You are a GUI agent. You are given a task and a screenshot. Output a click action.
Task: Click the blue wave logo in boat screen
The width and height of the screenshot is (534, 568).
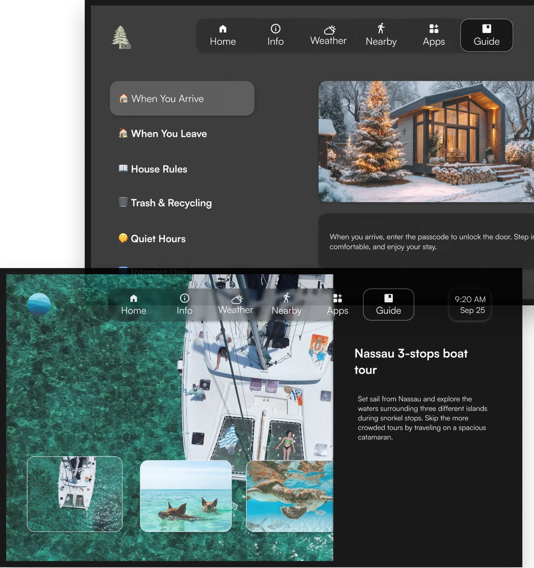(39, 304)
